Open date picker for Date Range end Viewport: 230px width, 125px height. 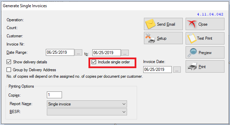tap(125, 53)
